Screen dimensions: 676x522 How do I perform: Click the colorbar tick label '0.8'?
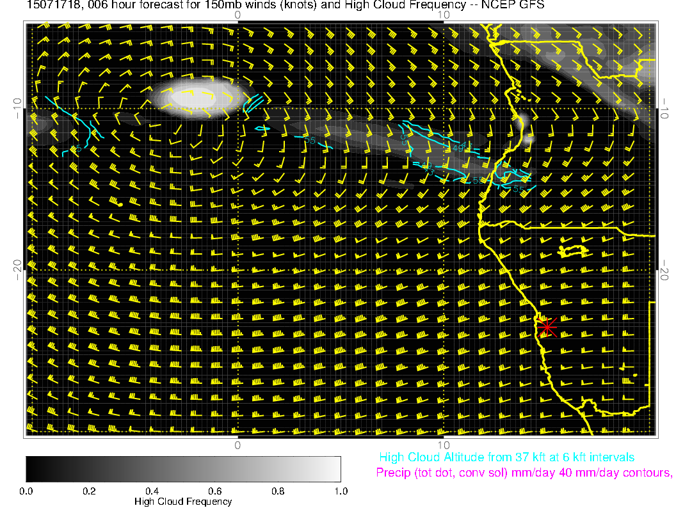[278, 491]
